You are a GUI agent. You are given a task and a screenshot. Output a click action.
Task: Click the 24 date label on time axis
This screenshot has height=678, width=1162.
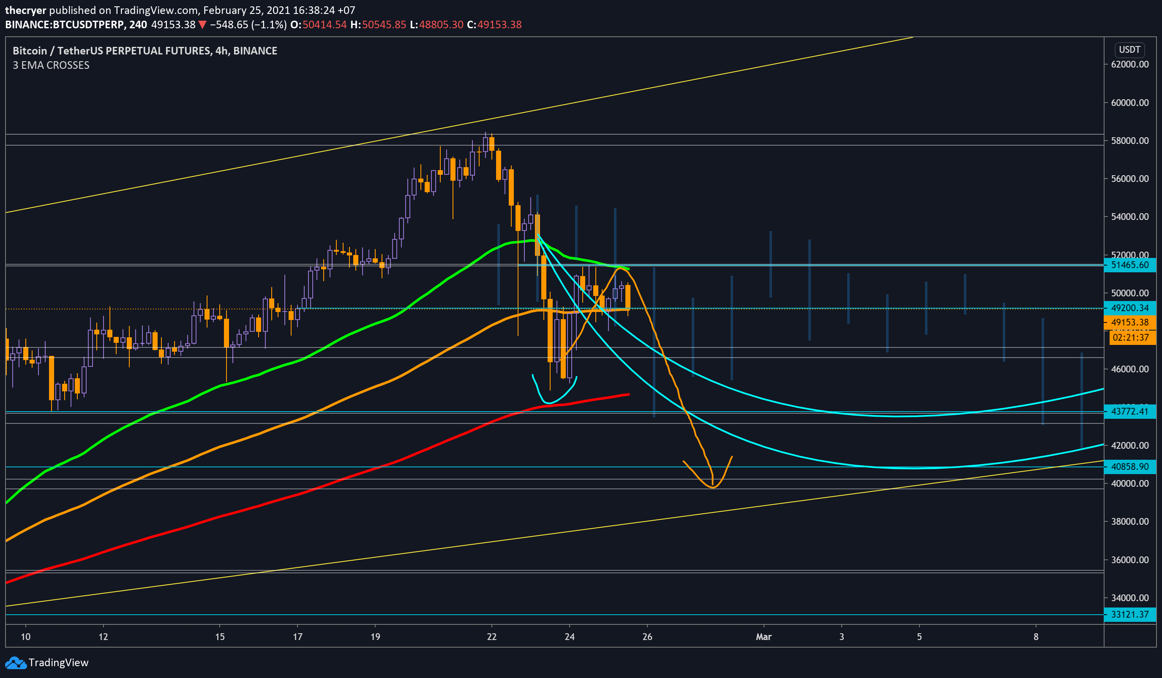[x=570, y=637]
